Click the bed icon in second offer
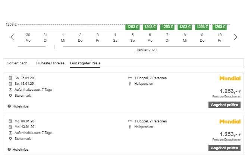 pos(130,121)
